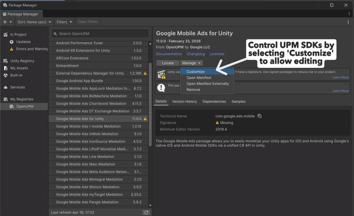Select OpenUPM under My Registries

pos(24,107)
